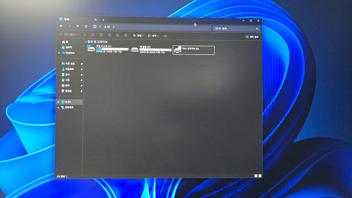
Task: Open 다운로드 folder in the sidebar
Action: tap(70, 69)
